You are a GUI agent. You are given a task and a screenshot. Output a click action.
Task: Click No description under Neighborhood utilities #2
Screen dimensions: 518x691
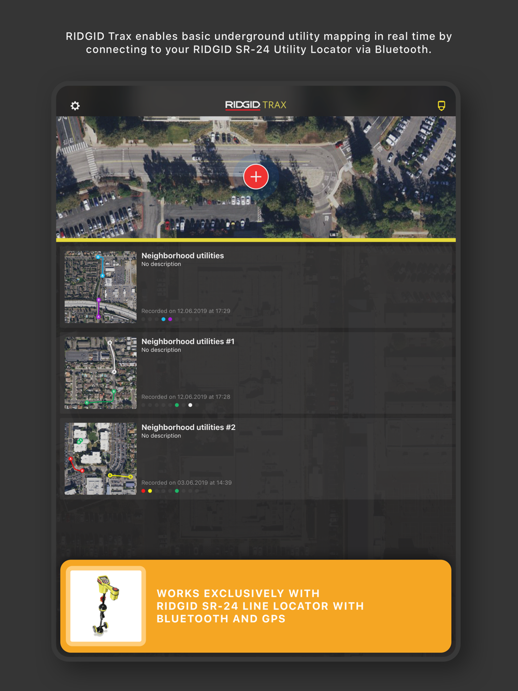(161, 436)
